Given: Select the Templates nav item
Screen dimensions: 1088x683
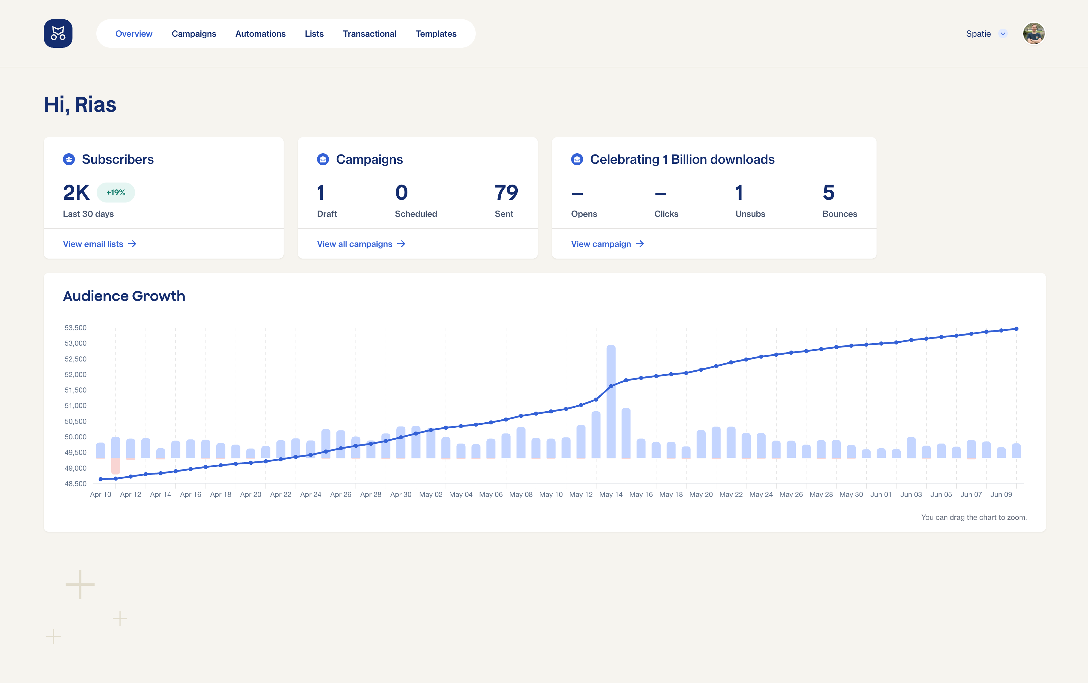Looking at the screenshot, I should (x=436, y=34).
